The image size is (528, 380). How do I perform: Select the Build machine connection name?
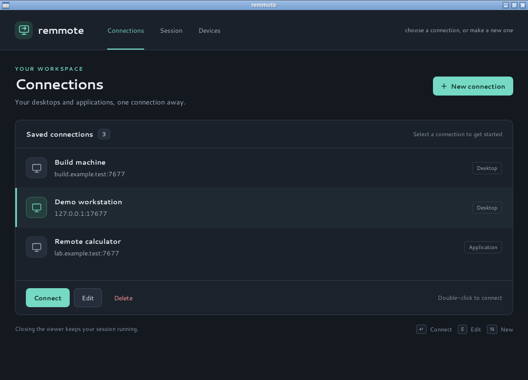tap(80, 162)
